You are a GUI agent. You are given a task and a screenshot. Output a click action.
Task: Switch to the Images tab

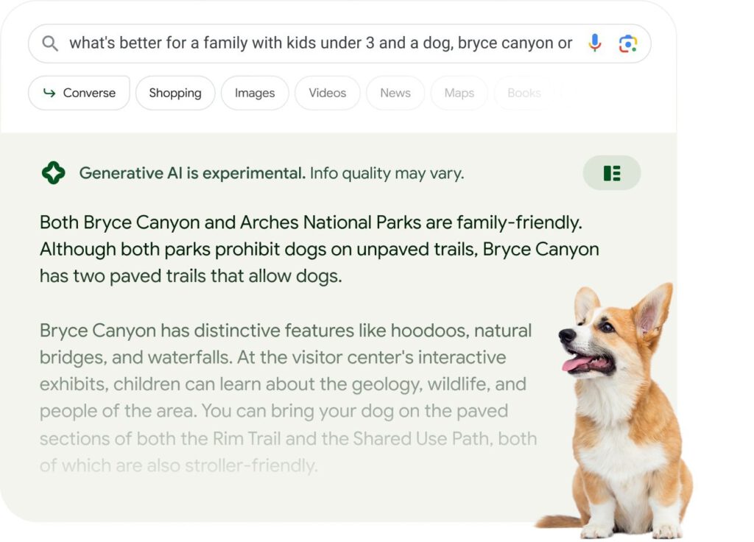pyautogui.click(x=254, y=93)
